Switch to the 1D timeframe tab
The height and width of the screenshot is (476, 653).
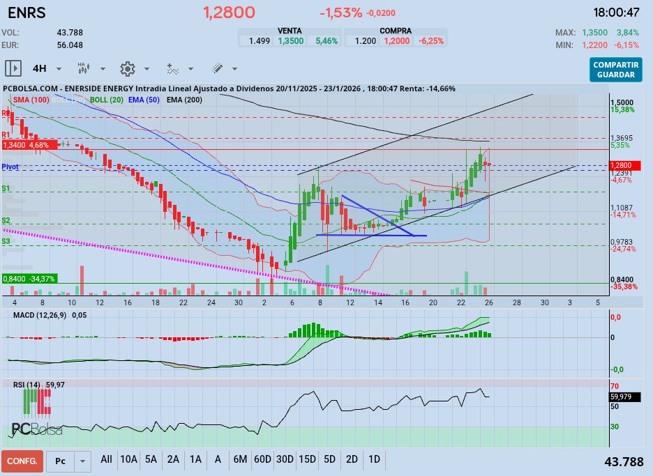tap(374, 460)
